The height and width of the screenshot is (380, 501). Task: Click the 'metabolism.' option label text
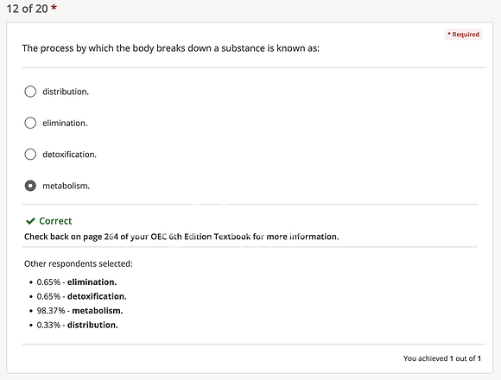pyautogui.click(x=67, y=186)
